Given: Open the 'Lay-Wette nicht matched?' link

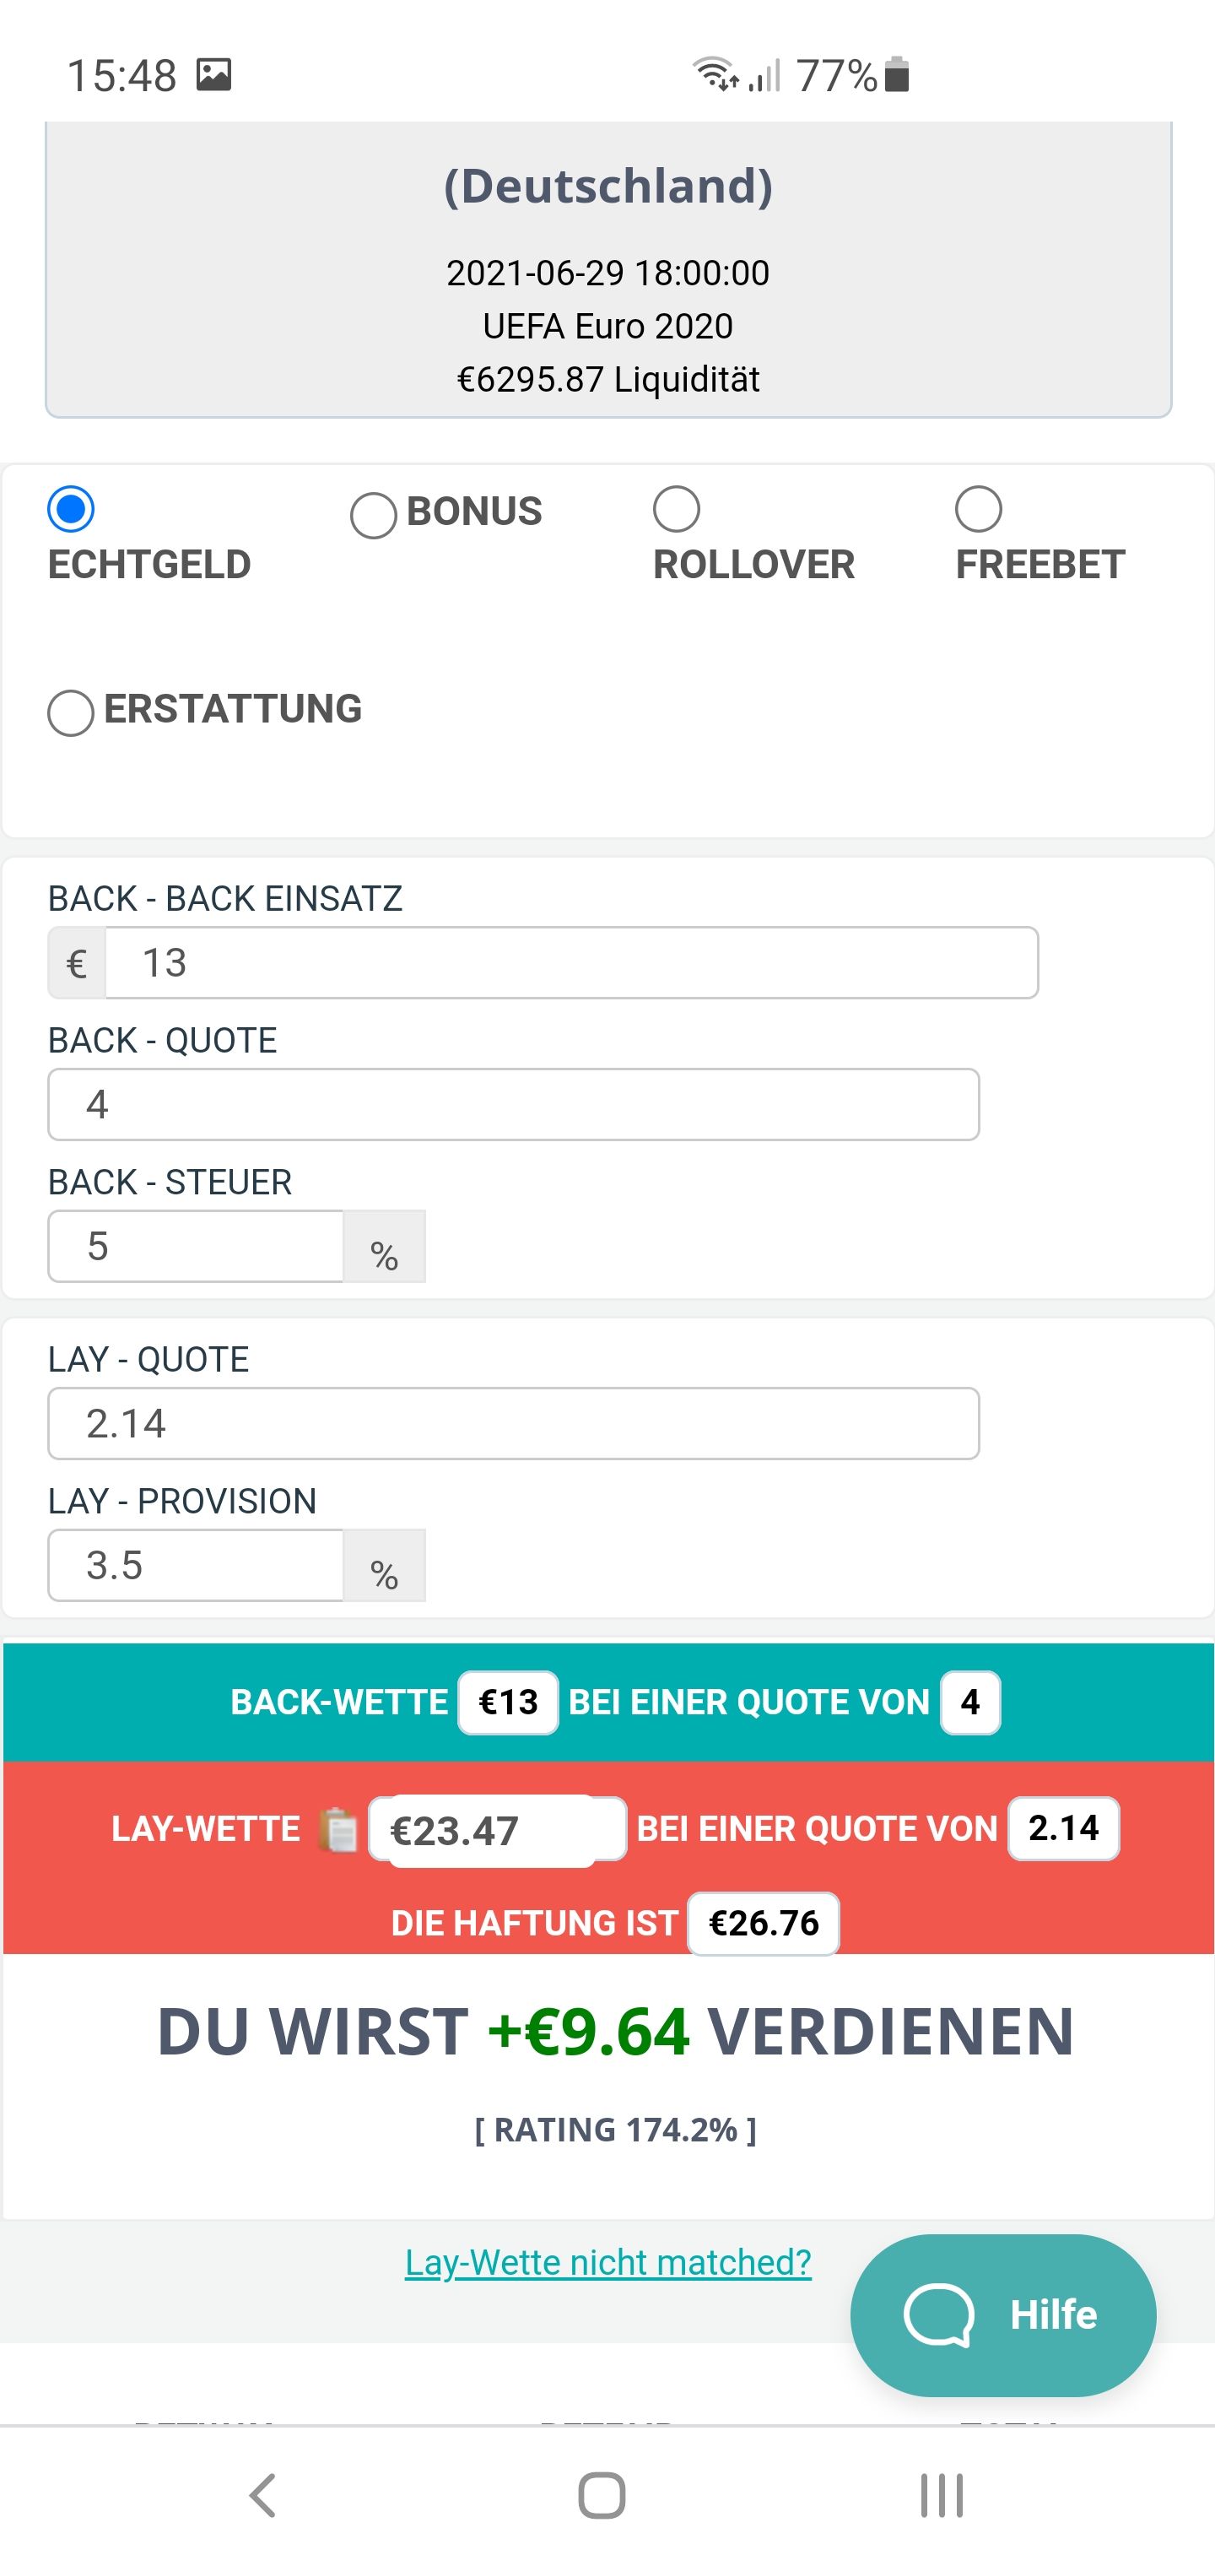Looking at the screenshot, I should click(607, 2262).
